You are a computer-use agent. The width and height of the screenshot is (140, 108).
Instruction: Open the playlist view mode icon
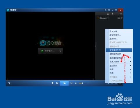pos(108,14)
